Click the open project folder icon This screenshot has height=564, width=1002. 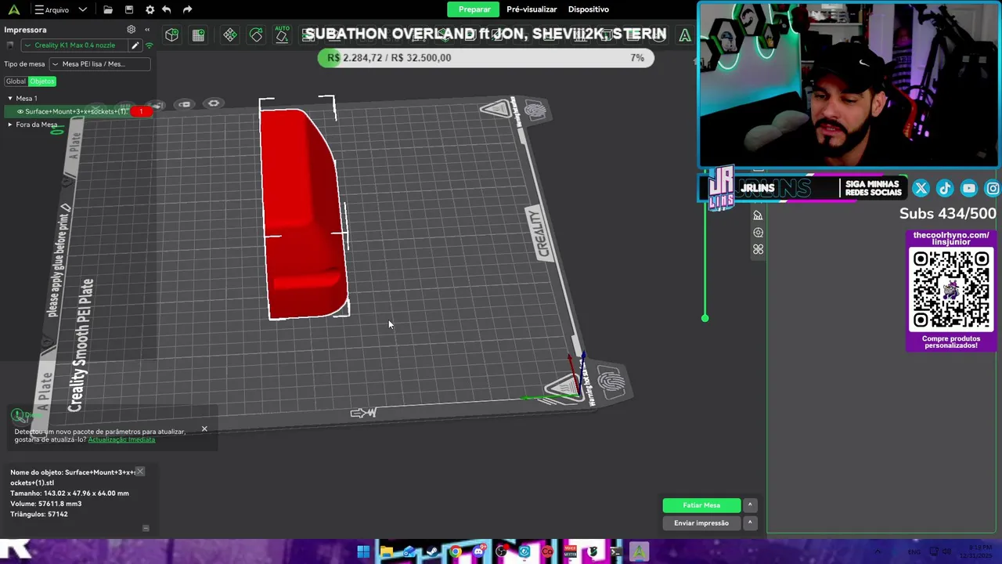coord(108,9)
